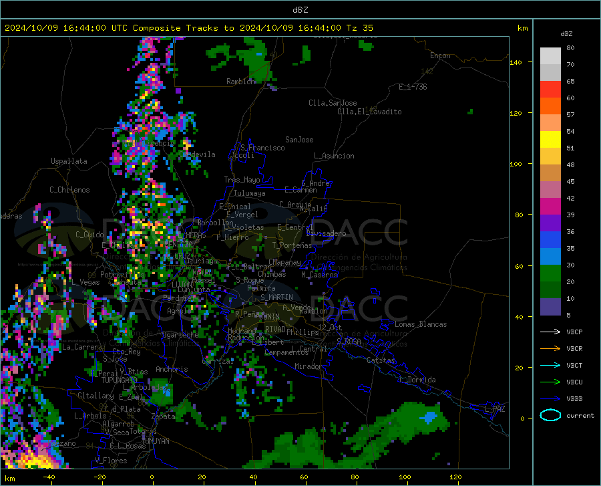
Task: Click the 'Uspallata' town label
Action: (x=69, y=161)
